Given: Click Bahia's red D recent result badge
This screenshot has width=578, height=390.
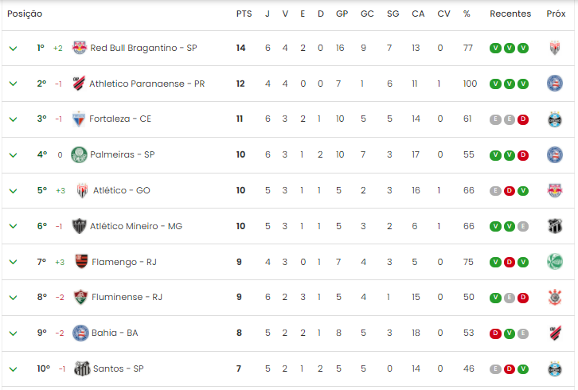Looking at the screenshot, I should click(495, 333).
